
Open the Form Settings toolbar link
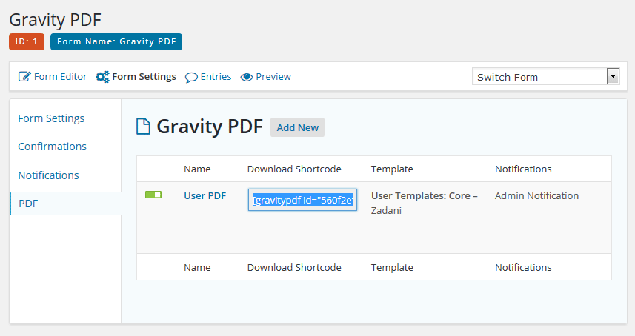pyautogui.click(x=144, y=76)
